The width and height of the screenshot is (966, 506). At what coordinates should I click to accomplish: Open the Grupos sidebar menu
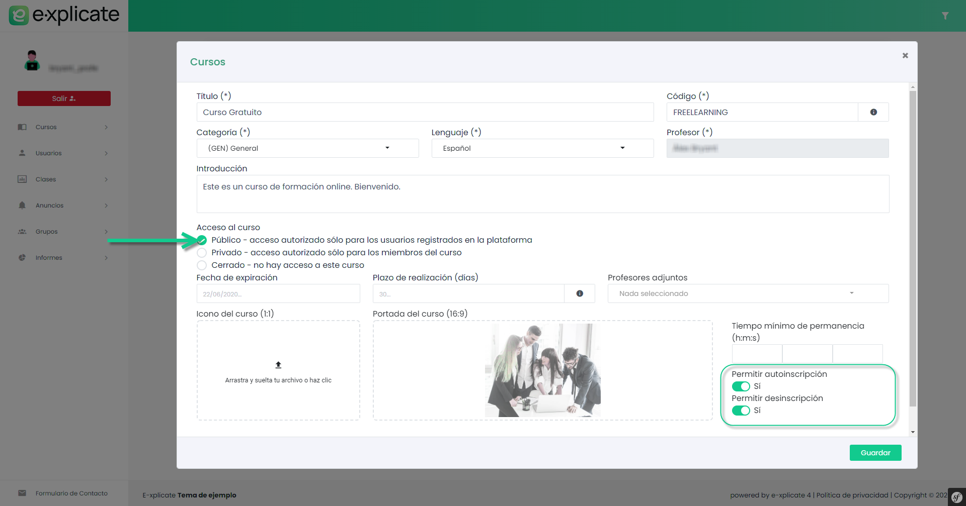point(47,232)
